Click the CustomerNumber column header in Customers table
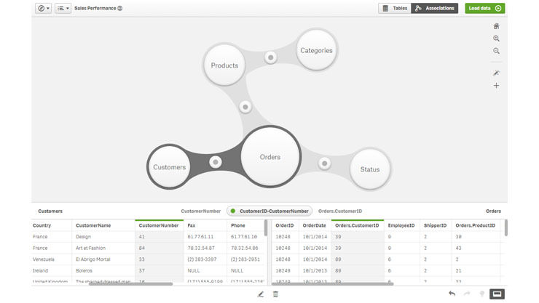Image resolution: width=539 pixels, height=303 pixels. 159,225
